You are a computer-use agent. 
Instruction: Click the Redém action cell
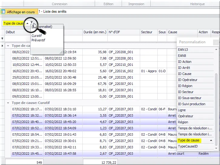coord(204,154)
